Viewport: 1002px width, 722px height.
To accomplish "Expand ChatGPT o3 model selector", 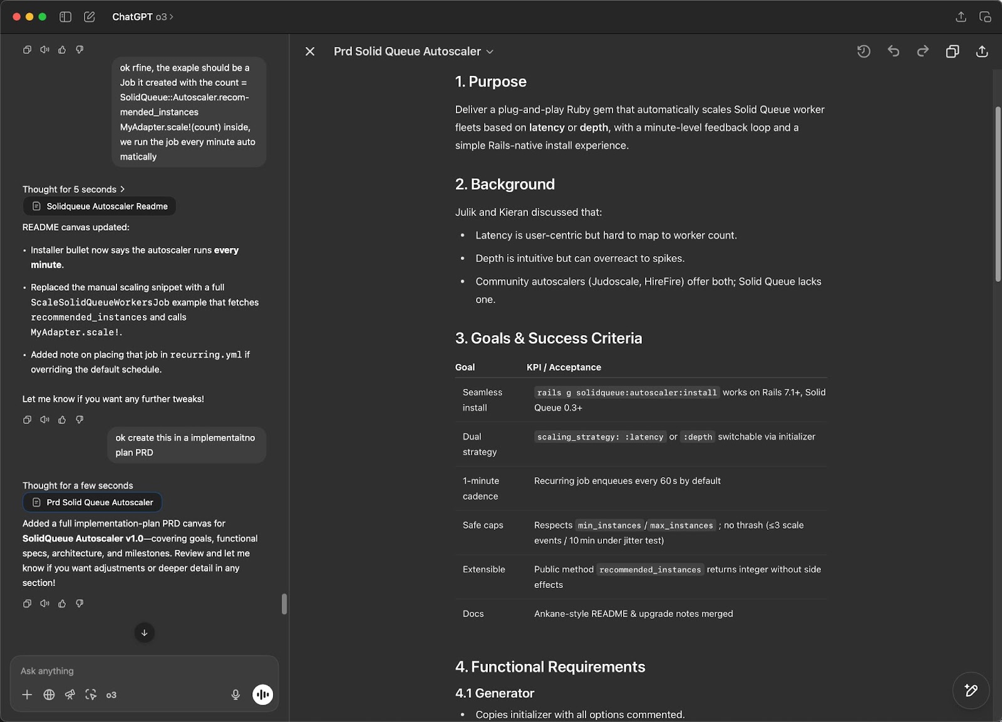I will click(143, 17).
